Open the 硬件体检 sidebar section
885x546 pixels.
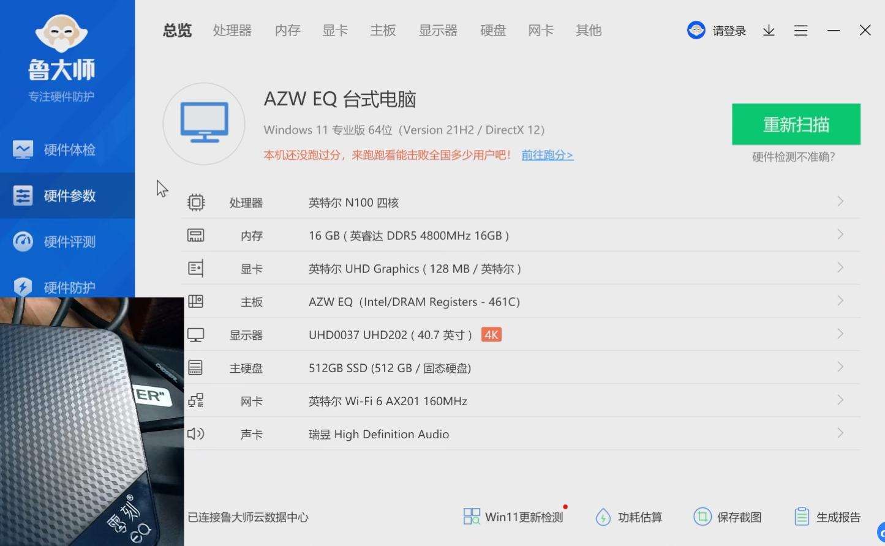[x=67, y=149]
